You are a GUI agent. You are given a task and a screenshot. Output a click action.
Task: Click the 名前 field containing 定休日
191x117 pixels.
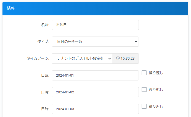[95, 25]
